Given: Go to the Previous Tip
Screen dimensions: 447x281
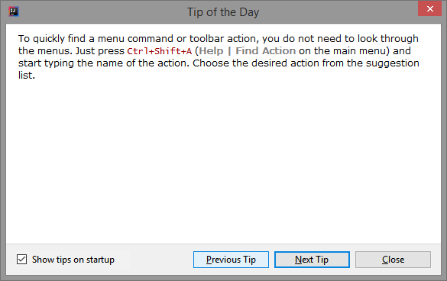Looking at the screenshot, I should [231, 260].
